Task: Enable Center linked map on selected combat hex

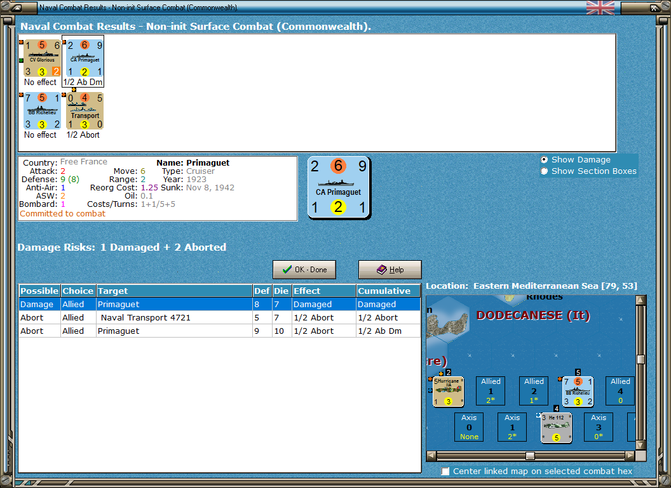Action: pyautogui.click(x=445, y=471)
